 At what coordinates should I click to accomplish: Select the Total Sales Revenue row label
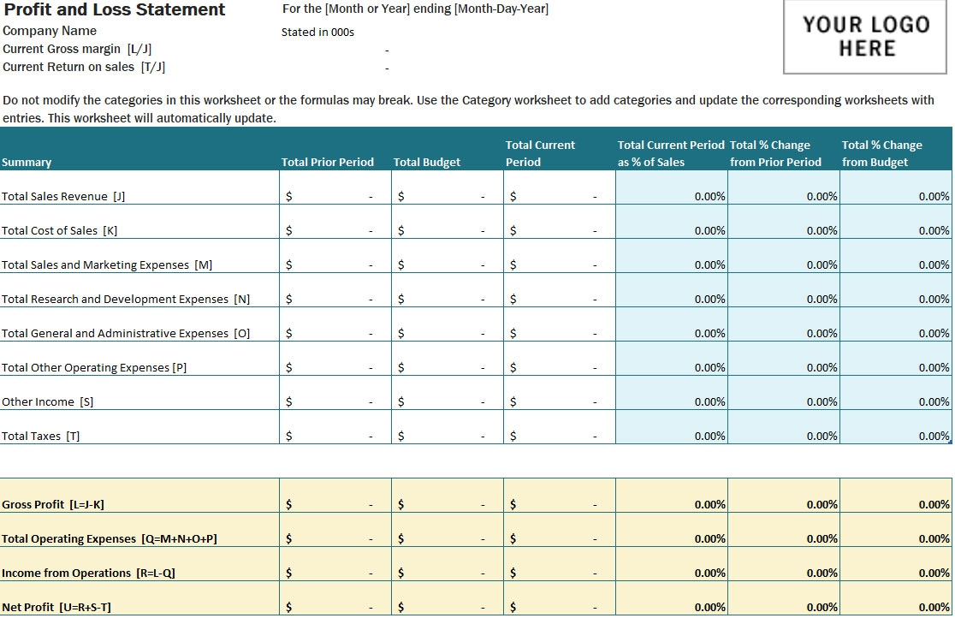click(x=65, y=196)
